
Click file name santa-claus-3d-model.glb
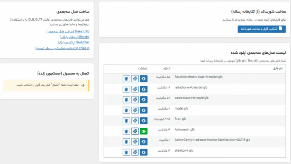point(192,98)
